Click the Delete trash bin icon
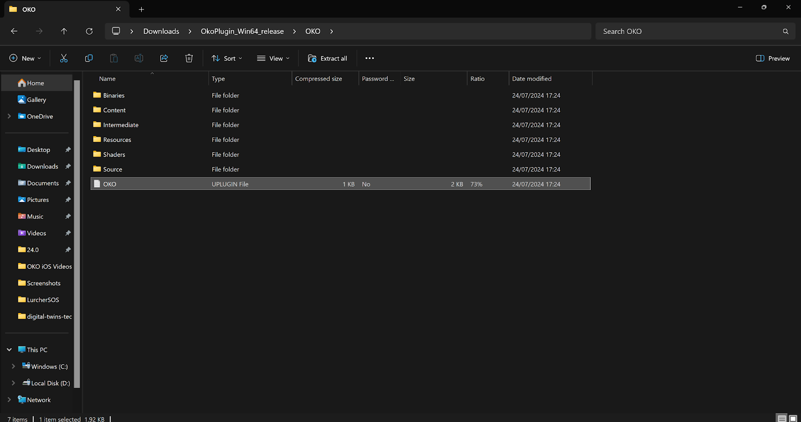The image size is (801, 422). point(189,58)
